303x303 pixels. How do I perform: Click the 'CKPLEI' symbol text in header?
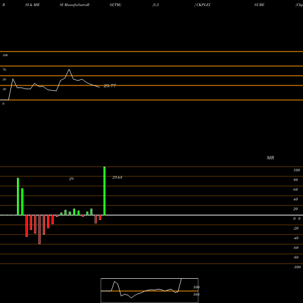pyautogui.click(x=204, y=5)
